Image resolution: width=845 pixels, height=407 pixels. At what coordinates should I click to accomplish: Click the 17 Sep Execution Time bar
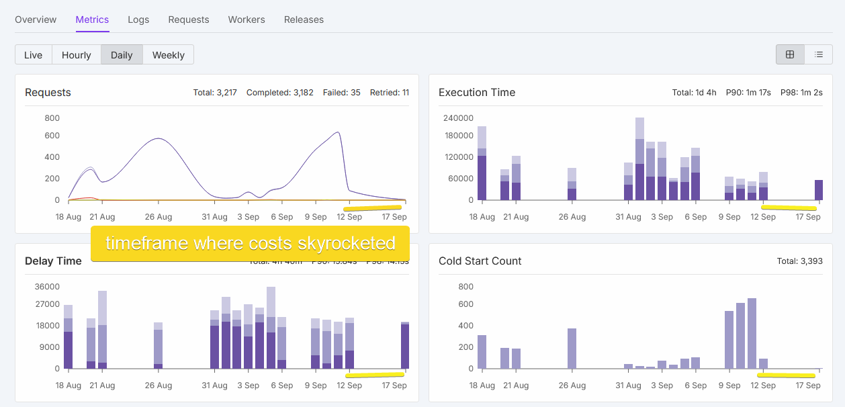pos(819,190)
